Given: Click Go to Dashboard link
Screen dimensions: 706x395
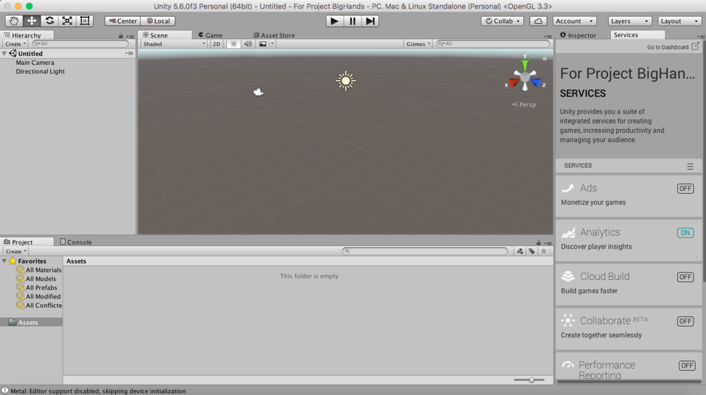Looking at the screenshot, I should [x=673, y=47].
